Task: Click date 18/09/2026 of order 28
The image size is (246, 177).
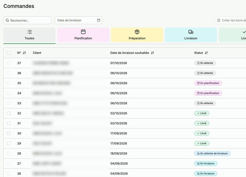Action: pyautogui.click(x=119, y=153)
